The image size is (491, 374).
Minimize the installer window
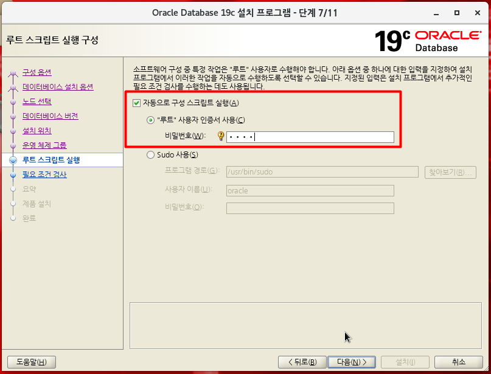(436, 13)
